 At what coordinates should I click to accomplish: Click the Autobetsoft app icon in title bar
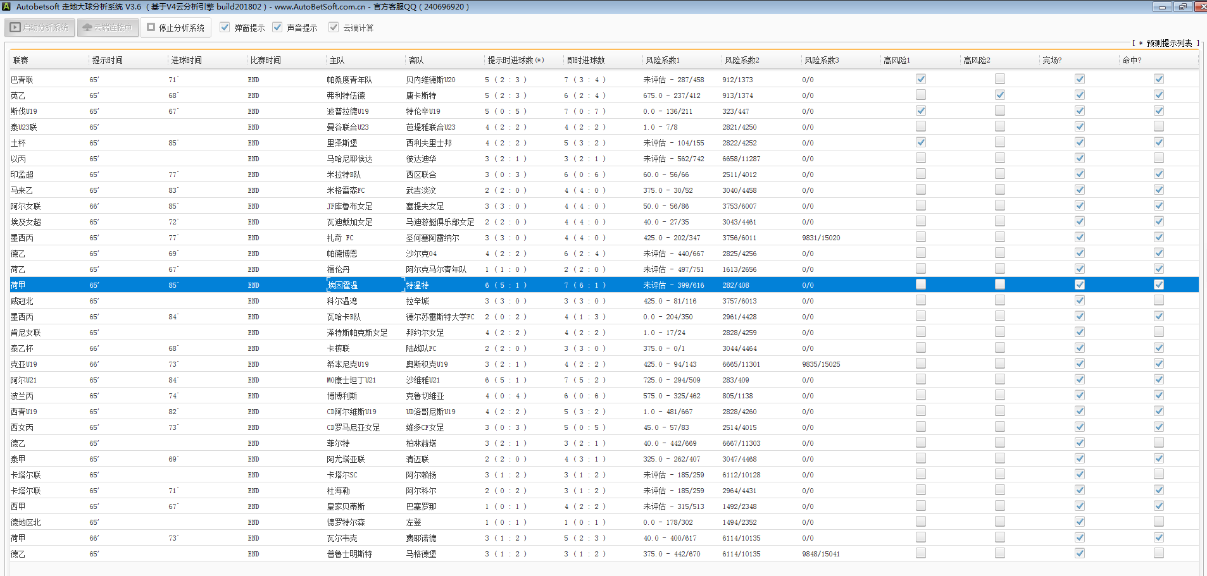(6, 6)
